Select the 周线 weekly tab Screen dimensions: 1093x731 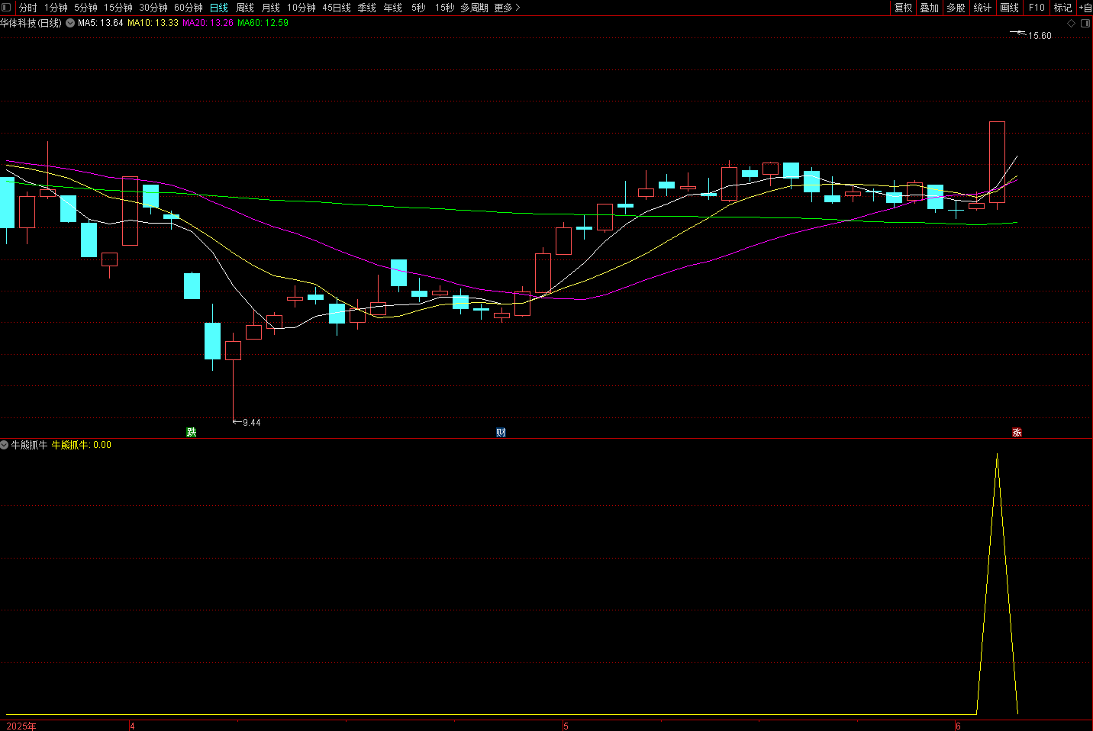coord(245,8)
